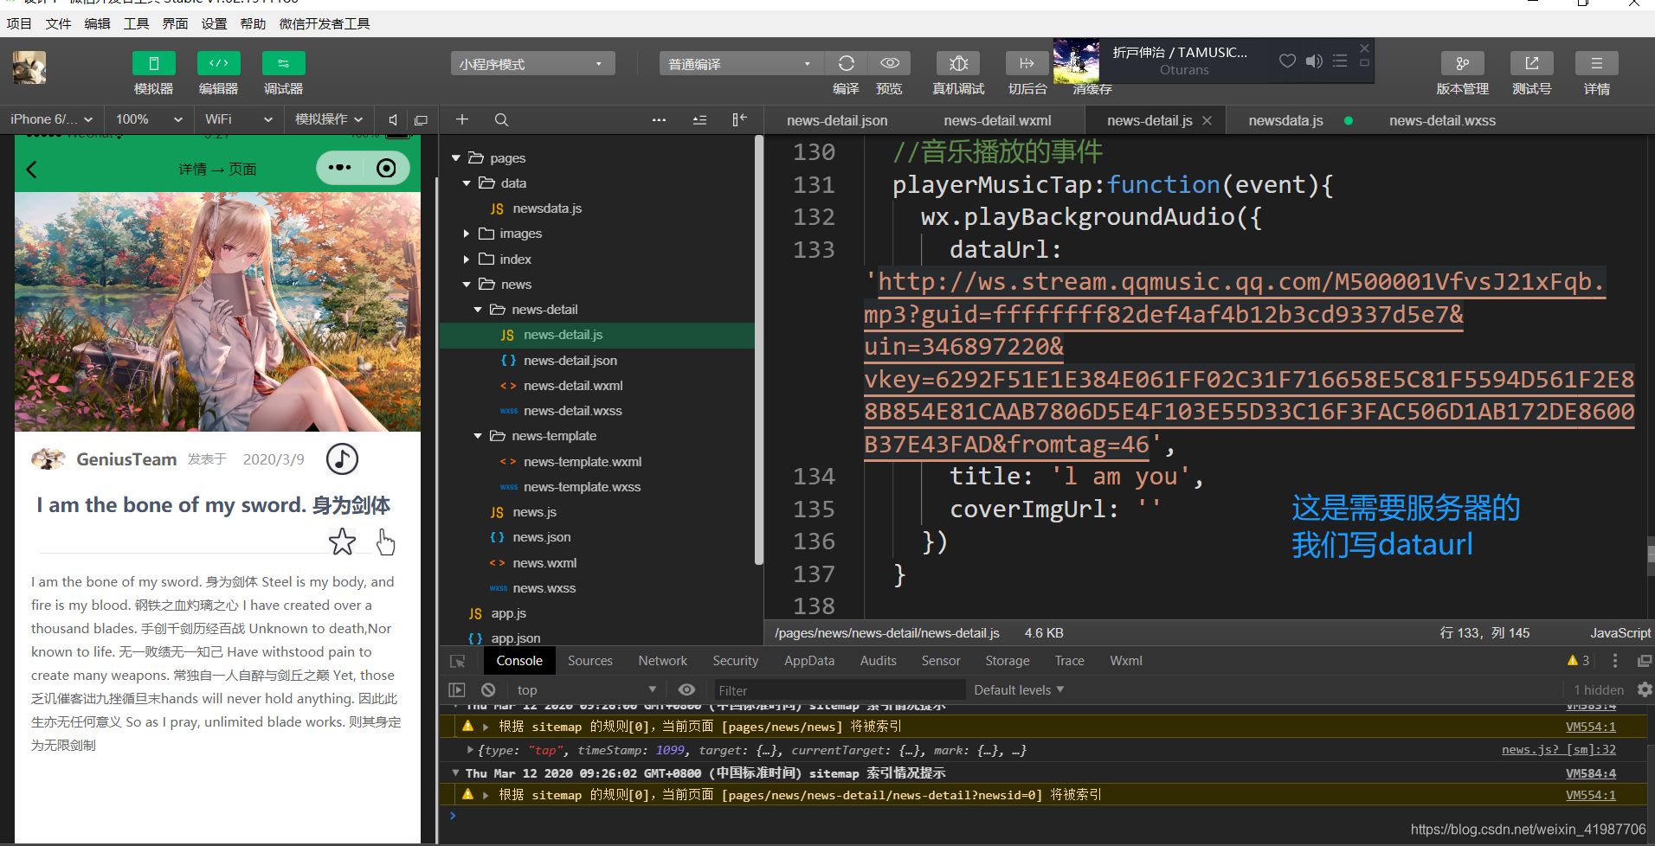Screen dimensions: 1655x846
Task: Open app.js in file tree
Action: pyautogui.click(x=509, y=613)
